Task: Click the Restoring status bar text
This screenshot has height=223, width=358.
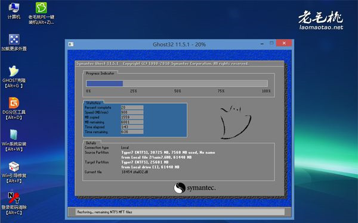Action: tap(104, 212)
